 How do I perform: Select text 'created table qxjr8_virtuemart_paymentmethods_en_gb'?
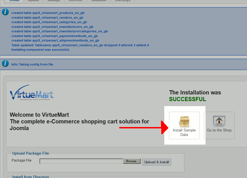coord(55,36)
